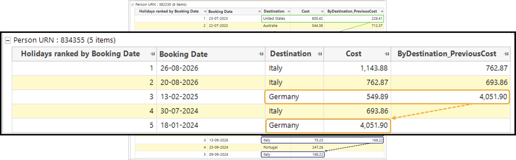Pin the Booking Date column in group 834355
Screen dimensions: 516x160
(261, 54)
